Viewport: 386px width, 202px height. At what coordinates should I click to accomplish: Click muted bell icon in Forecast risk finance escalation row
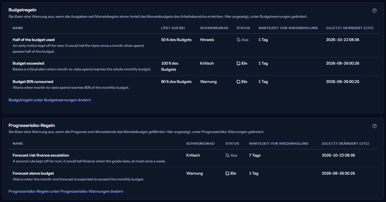[227, 155]
